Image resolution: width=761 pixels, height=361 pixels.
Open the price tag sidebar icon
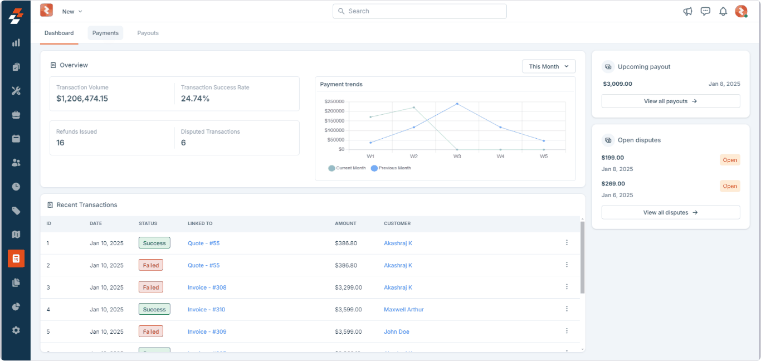[x=16, y=211]
